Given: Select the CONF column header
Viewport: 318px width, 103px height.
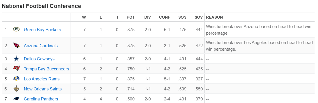Looking at the screenshot, I should point(165,17).
